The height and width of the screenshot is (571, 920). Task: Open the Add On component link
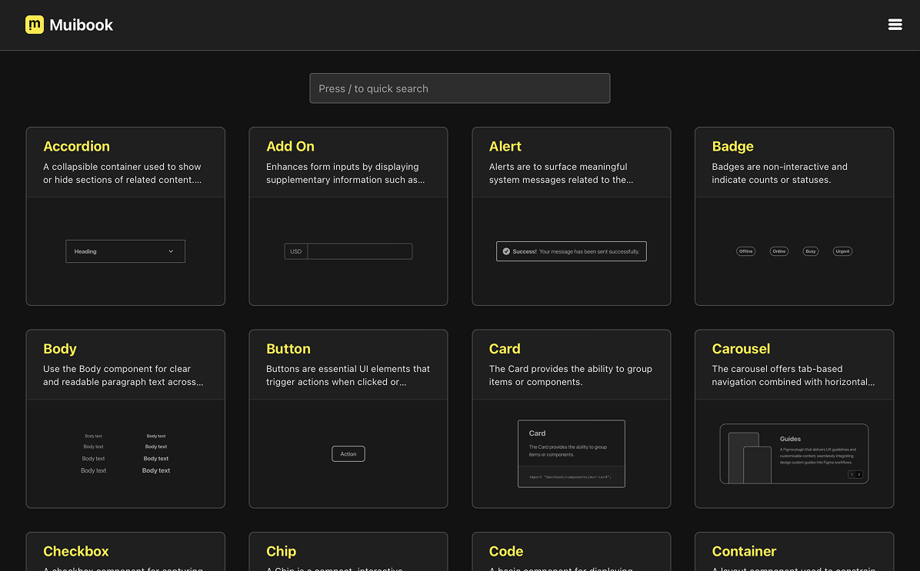point(290,146)
